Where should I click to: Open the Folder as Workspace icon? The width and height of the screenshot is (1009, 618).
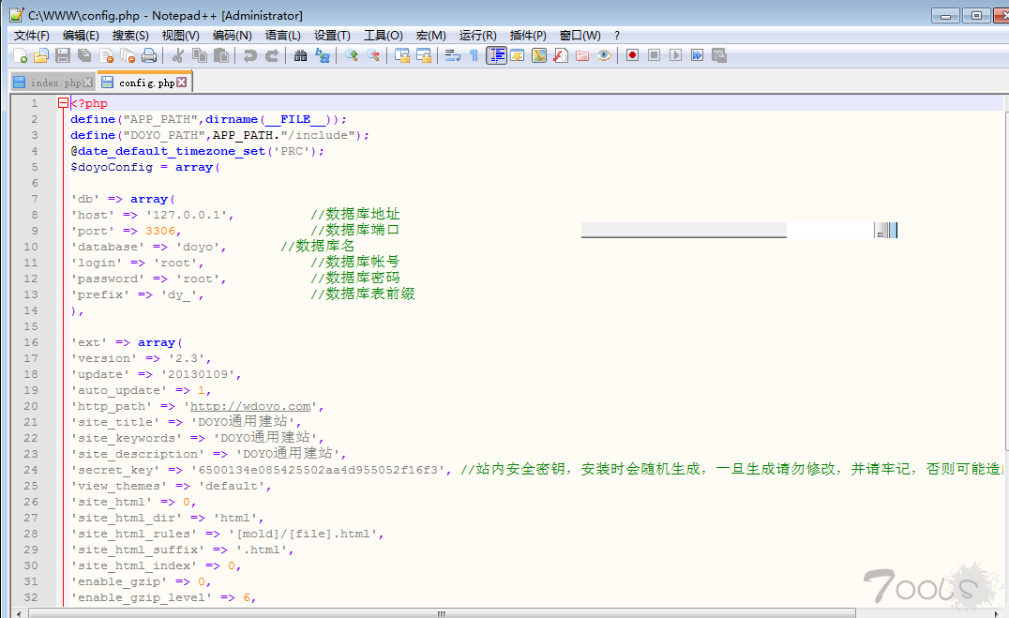click(x=582, y=56)
